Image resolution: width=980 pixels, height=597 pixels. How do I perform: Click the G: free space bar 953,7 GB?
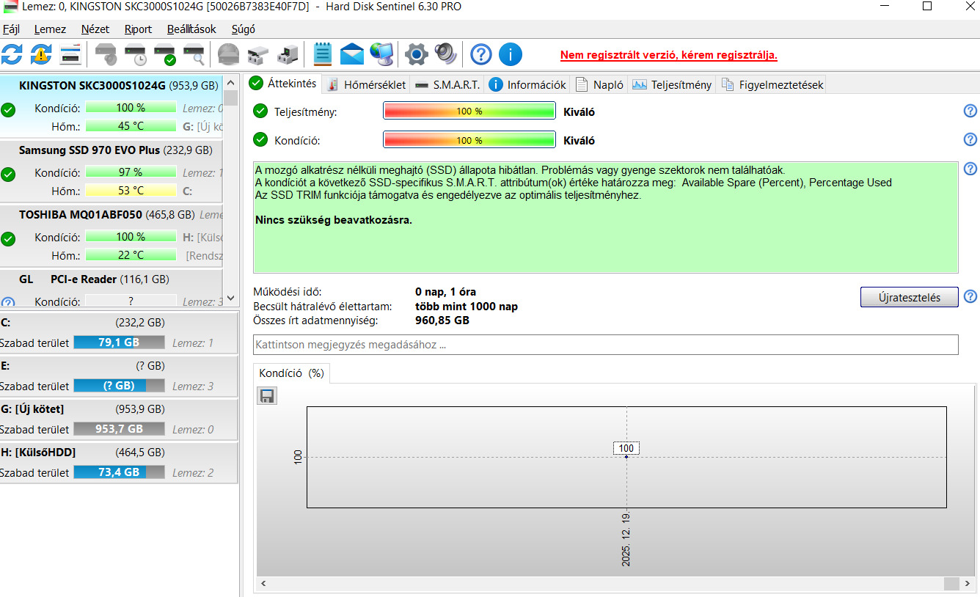click(119, 429)
